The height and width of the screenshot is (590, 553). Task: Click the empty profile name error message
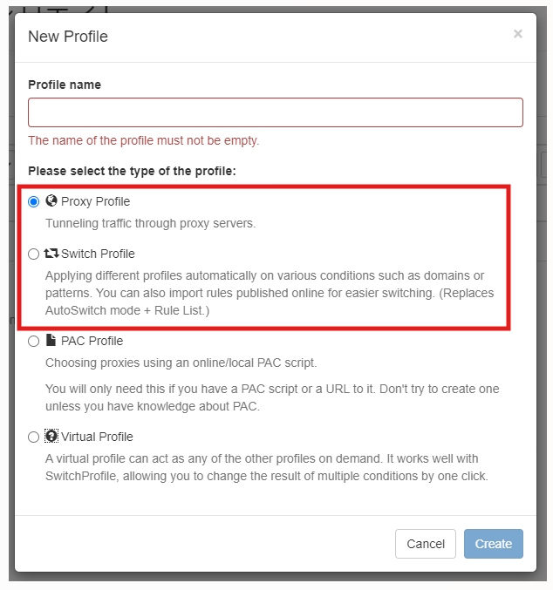[x=144, y=140]
